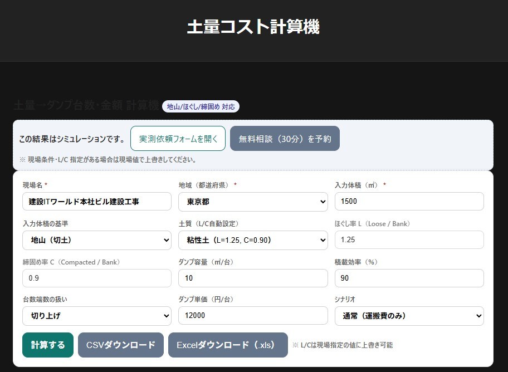Select the 締固め率 C input field
Image resolution: width=508 pixels, height=372 pixels.
(97, 278)
